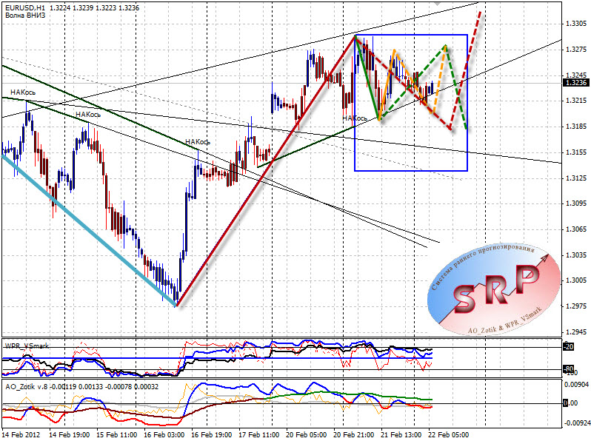The width and height of the screenshot is (591, 441).
Task: Click the "17 Feb 11:00" time axis label
Action: pyautogui.click(x=259, y=434)
